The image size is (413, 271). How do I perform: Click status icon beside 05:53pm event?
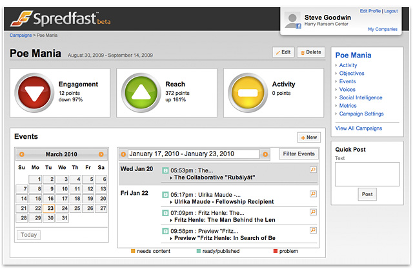165,170
